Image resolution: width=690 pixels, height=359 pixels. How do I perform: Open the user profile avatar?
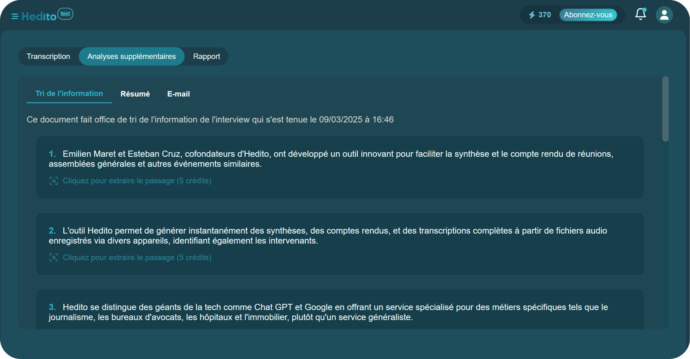[664, 15]
